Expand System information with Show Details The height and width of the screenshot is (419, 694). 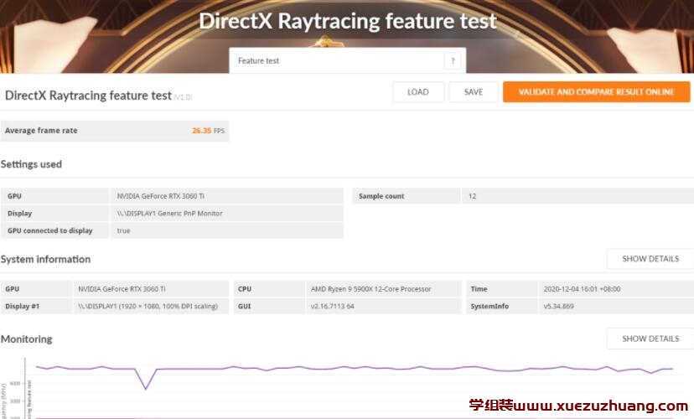[650, 259]
